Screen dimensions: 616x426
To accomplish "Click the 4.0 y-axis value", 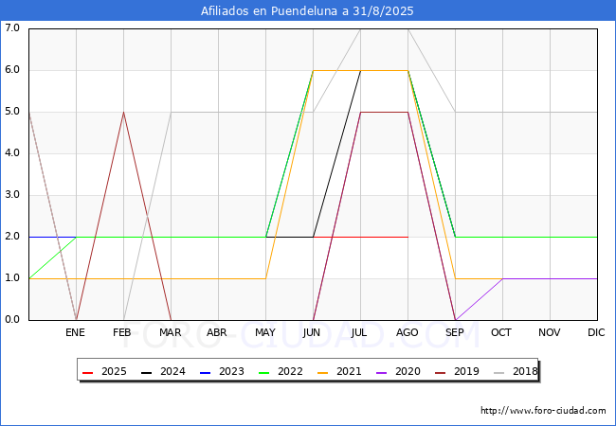I will point(12,153).
